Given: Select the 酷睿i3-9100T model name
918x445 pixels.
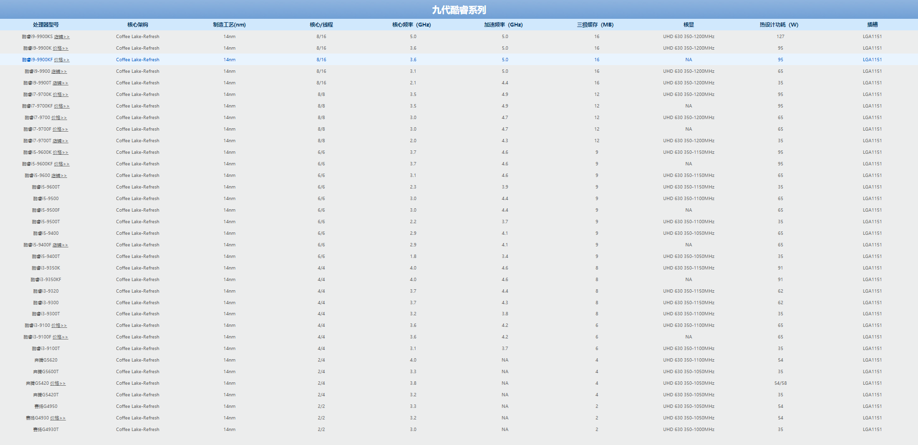Looking at the screenshot, I should point(46,349).
